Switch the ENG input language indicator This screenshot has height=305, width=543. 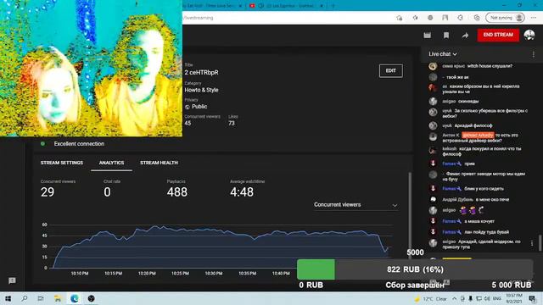pos(497,298)
